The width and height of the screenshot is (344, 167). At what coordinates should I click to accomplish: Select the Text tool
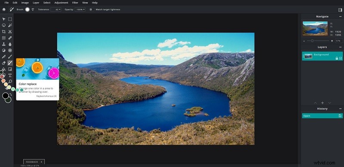[10, 76]
